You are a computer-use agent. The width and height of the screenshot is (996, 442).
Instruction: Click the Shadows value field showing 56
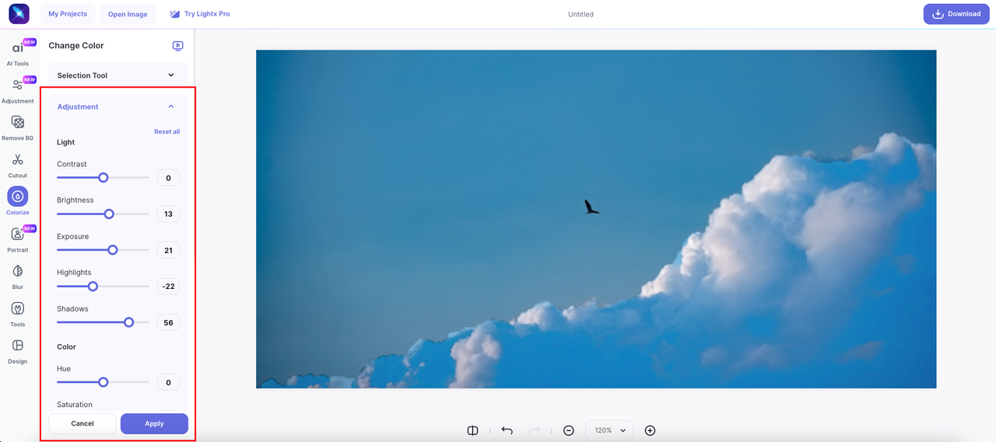168,322
